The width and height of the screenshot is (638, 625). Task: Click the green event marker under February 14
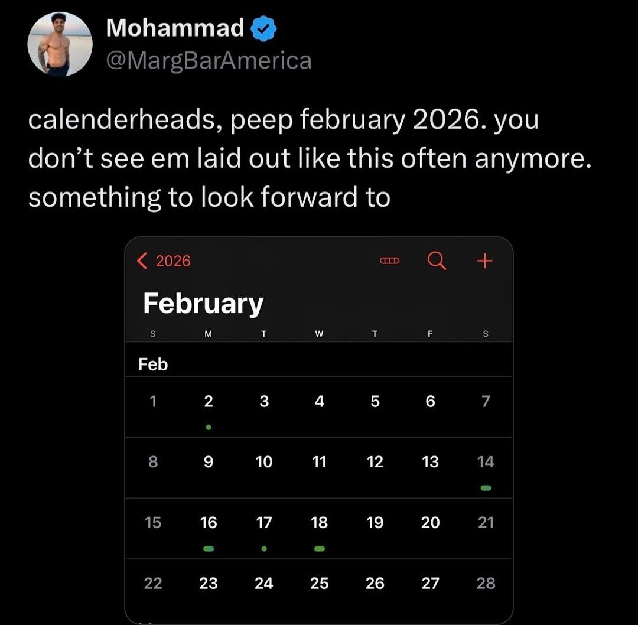pyautogui.click(x=486, y=488)
